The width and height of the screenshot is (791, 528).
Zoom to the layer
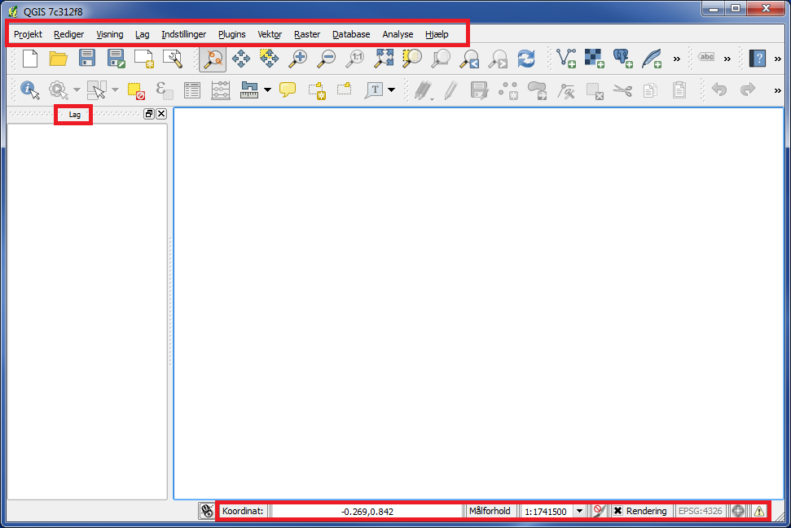(x=441, y=59)
